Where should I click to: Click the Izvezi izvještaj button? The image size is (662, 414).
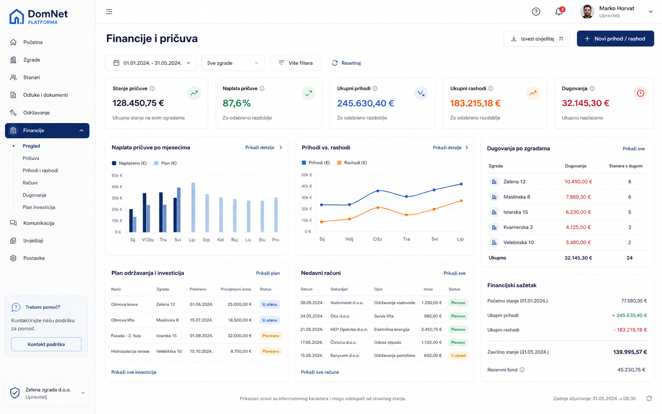[x=537, y=39]
